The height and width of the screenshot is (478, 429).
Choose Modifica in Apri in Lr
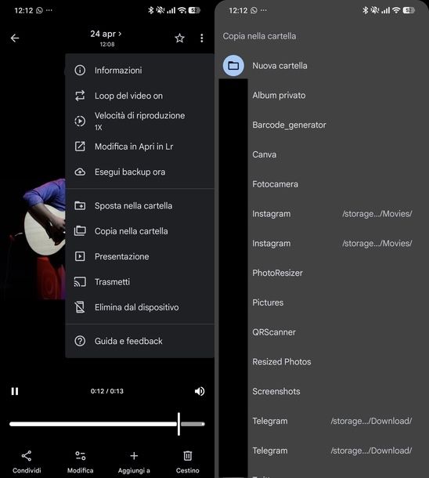140,147
